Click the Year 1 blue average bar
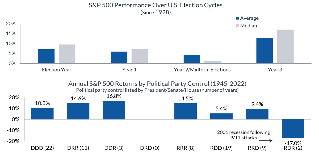This screenshot has height=159, width=319. tap(119, 58)
